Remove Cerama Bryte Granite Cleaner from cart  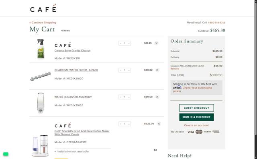tap(157, 43)
